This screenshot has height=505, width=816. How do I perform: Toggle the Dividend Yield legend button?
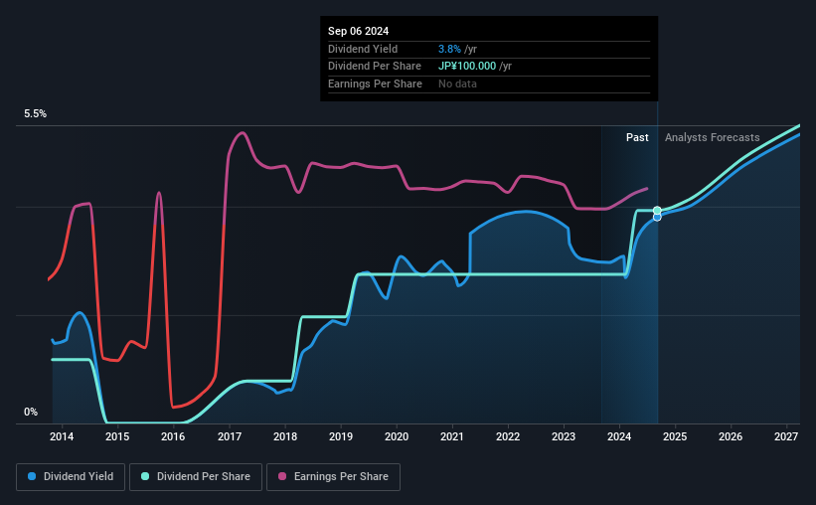(x=71, y=477)
